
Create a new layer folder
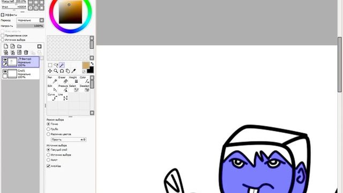pos(19,46)
